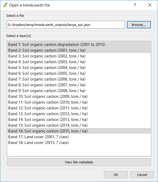
Task: Select Band 8: Soil organic carbon 2007
Action: click(79, 85)
